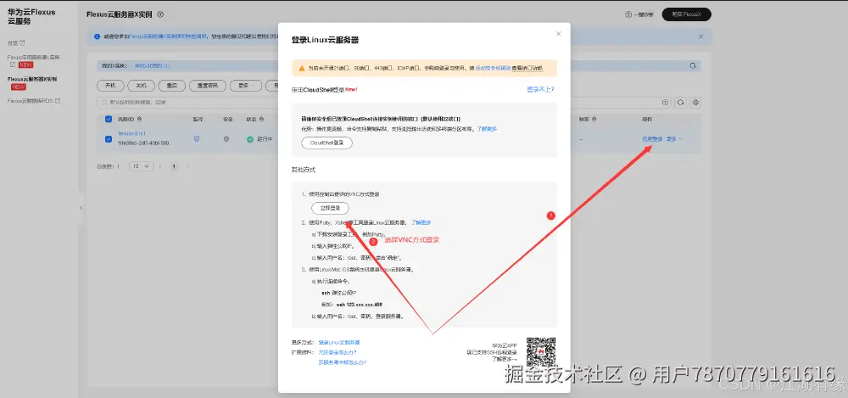848x398 pixels.
Task: Click the blue info icon in notice bar
Action: [97, 36]
